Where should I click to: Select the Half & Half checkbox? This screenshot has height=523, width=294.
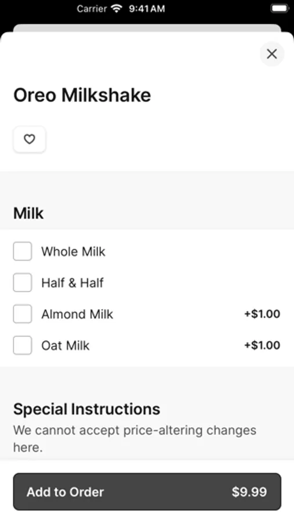click(x=22, y=282)
